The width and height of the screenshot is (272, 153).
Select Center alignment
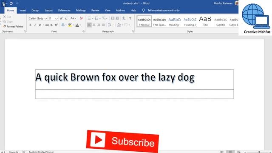94,25
